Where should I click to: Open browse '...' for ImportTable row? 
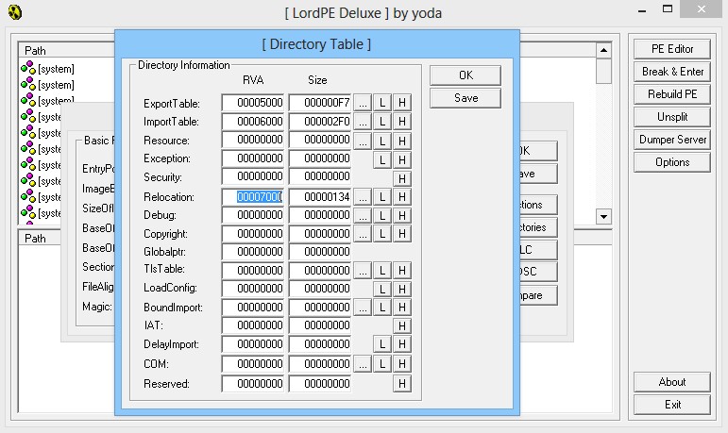(363, 122)
